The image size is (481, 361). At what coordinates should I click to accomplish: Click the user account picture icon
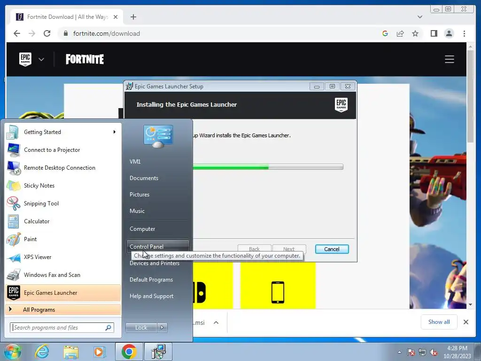coord(158,136)
